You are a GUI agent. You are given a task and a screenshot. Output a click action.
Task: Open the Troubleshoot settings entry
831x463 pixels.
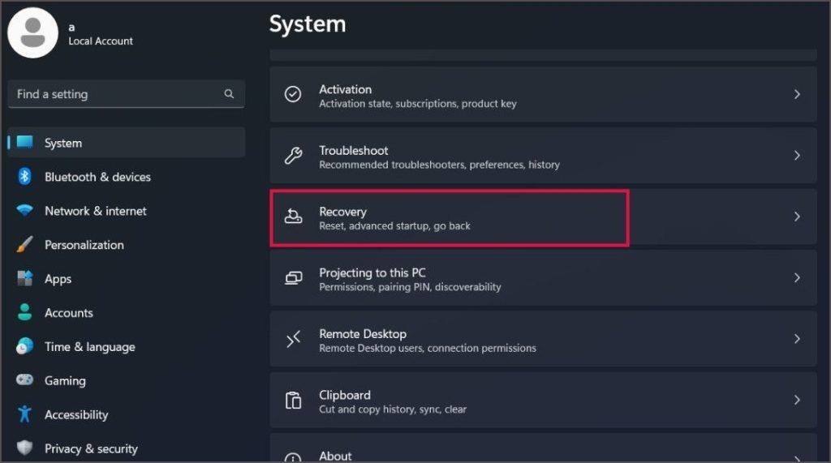[543, 155]
